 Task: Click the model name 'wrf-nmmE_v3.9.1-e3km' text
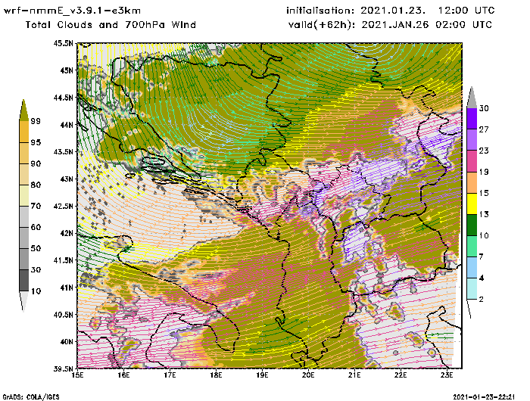point(72,11)
